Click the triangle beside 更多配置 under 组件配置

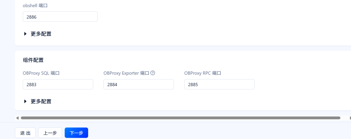[x=25, y=101]
